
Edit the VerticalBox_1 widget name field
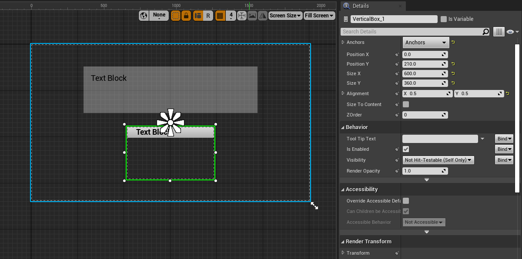coord(394,19)
